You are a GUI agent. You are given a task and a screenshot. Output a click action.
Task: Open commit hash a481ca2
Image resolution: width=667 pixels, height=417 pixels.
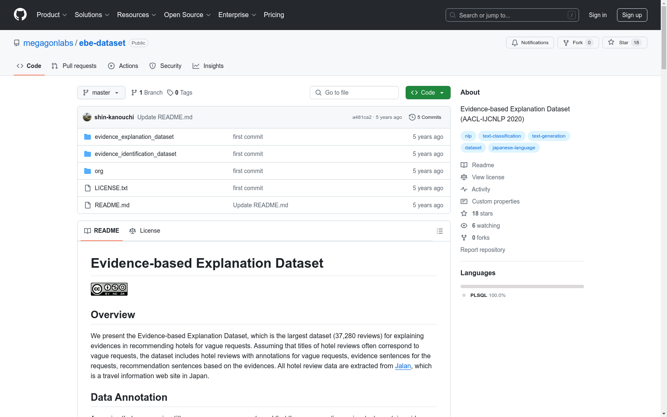click(x=362, y=117)
